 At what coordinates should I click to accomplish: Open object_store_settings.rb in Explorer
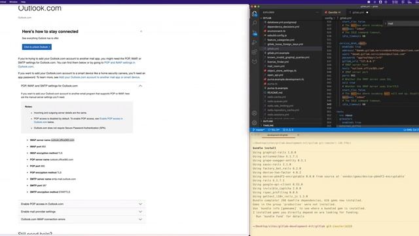pos(282,71)
